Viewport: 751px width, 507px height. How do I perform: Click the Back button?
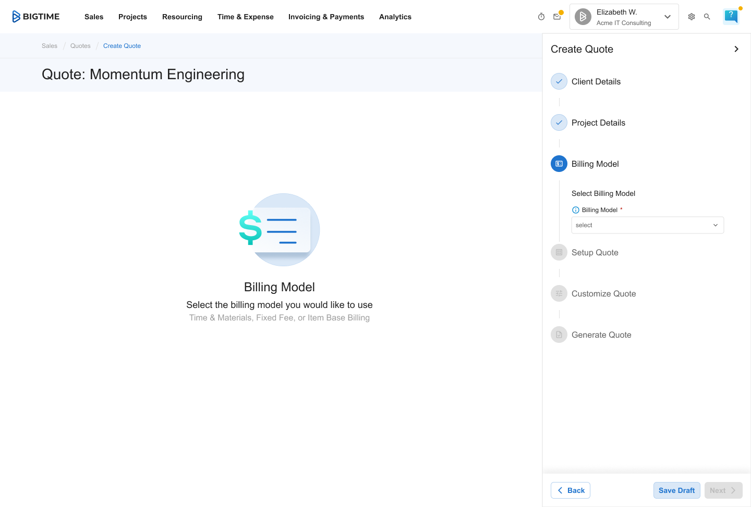point(571,490)
